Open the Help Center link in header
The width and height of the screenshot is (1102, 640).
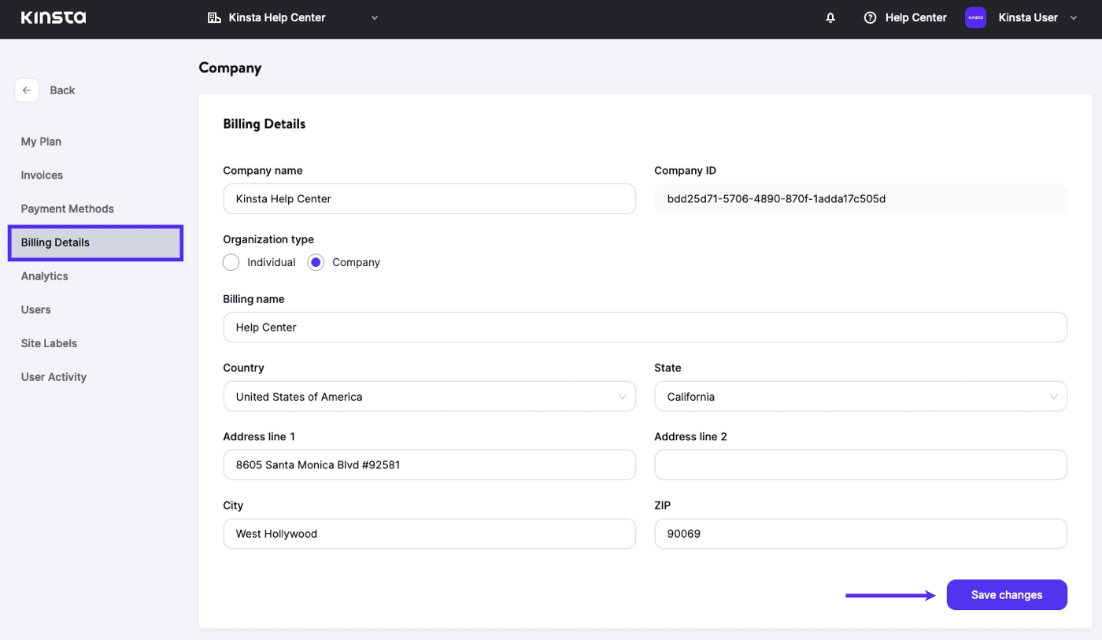click(x=915, y=17)
